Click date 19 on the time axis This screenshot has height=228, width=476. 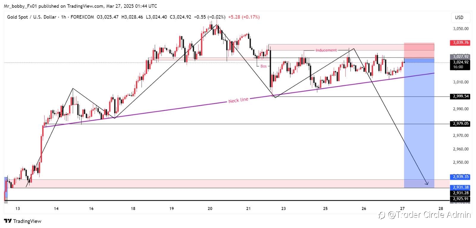171,209
